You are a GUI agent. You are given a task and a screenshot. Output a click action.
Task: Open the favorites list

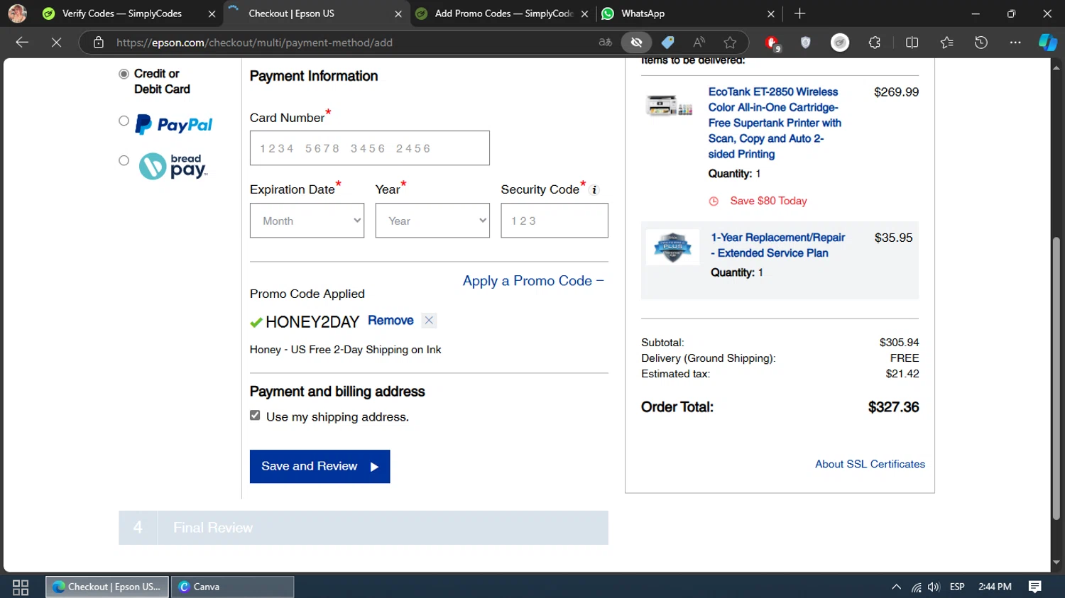946,43
